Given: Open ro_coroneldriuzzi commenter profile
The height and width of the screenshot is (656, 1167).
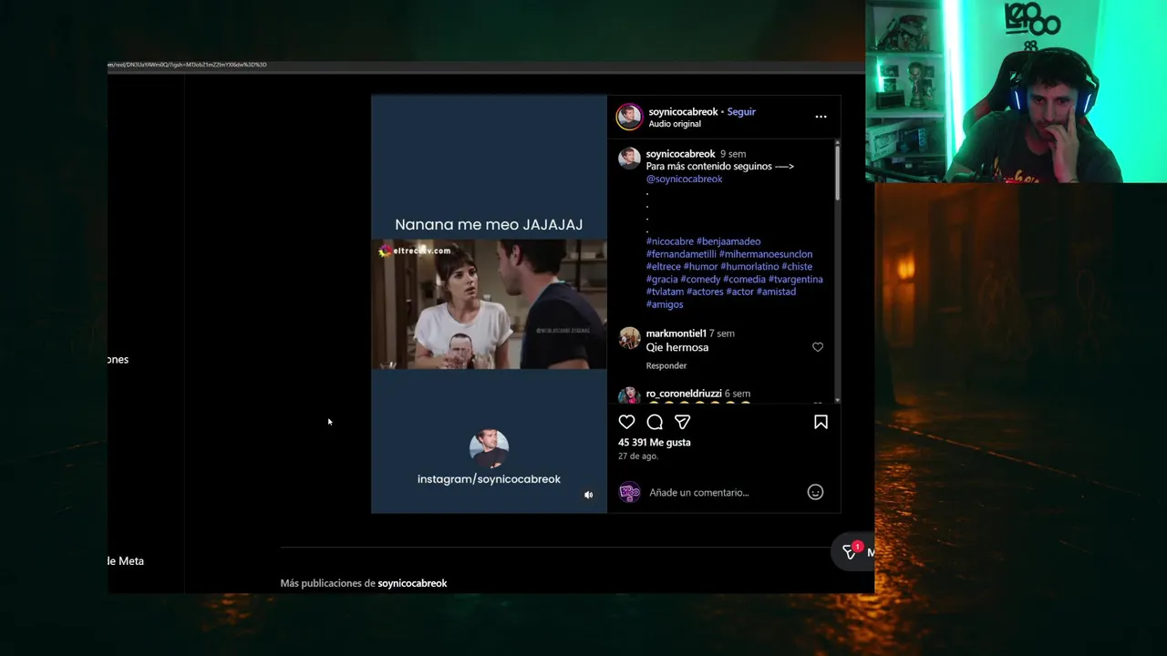Looking at the screenshot, I should tap(684, 394).
